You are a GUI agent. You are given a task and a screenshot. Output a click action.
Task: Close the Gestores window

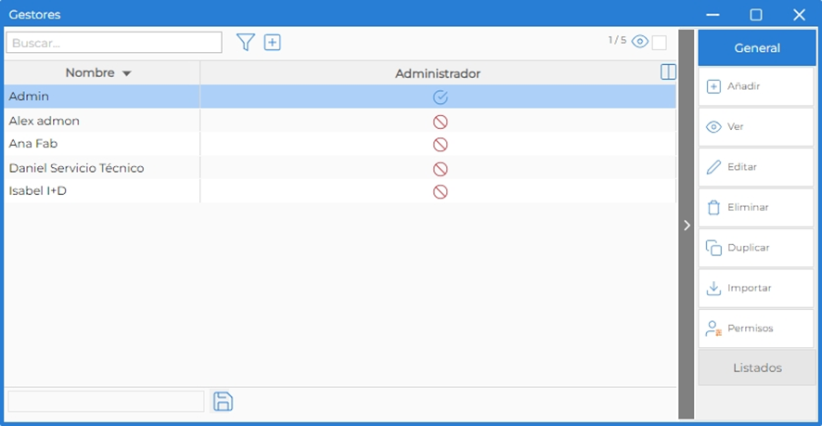[799, 15]
